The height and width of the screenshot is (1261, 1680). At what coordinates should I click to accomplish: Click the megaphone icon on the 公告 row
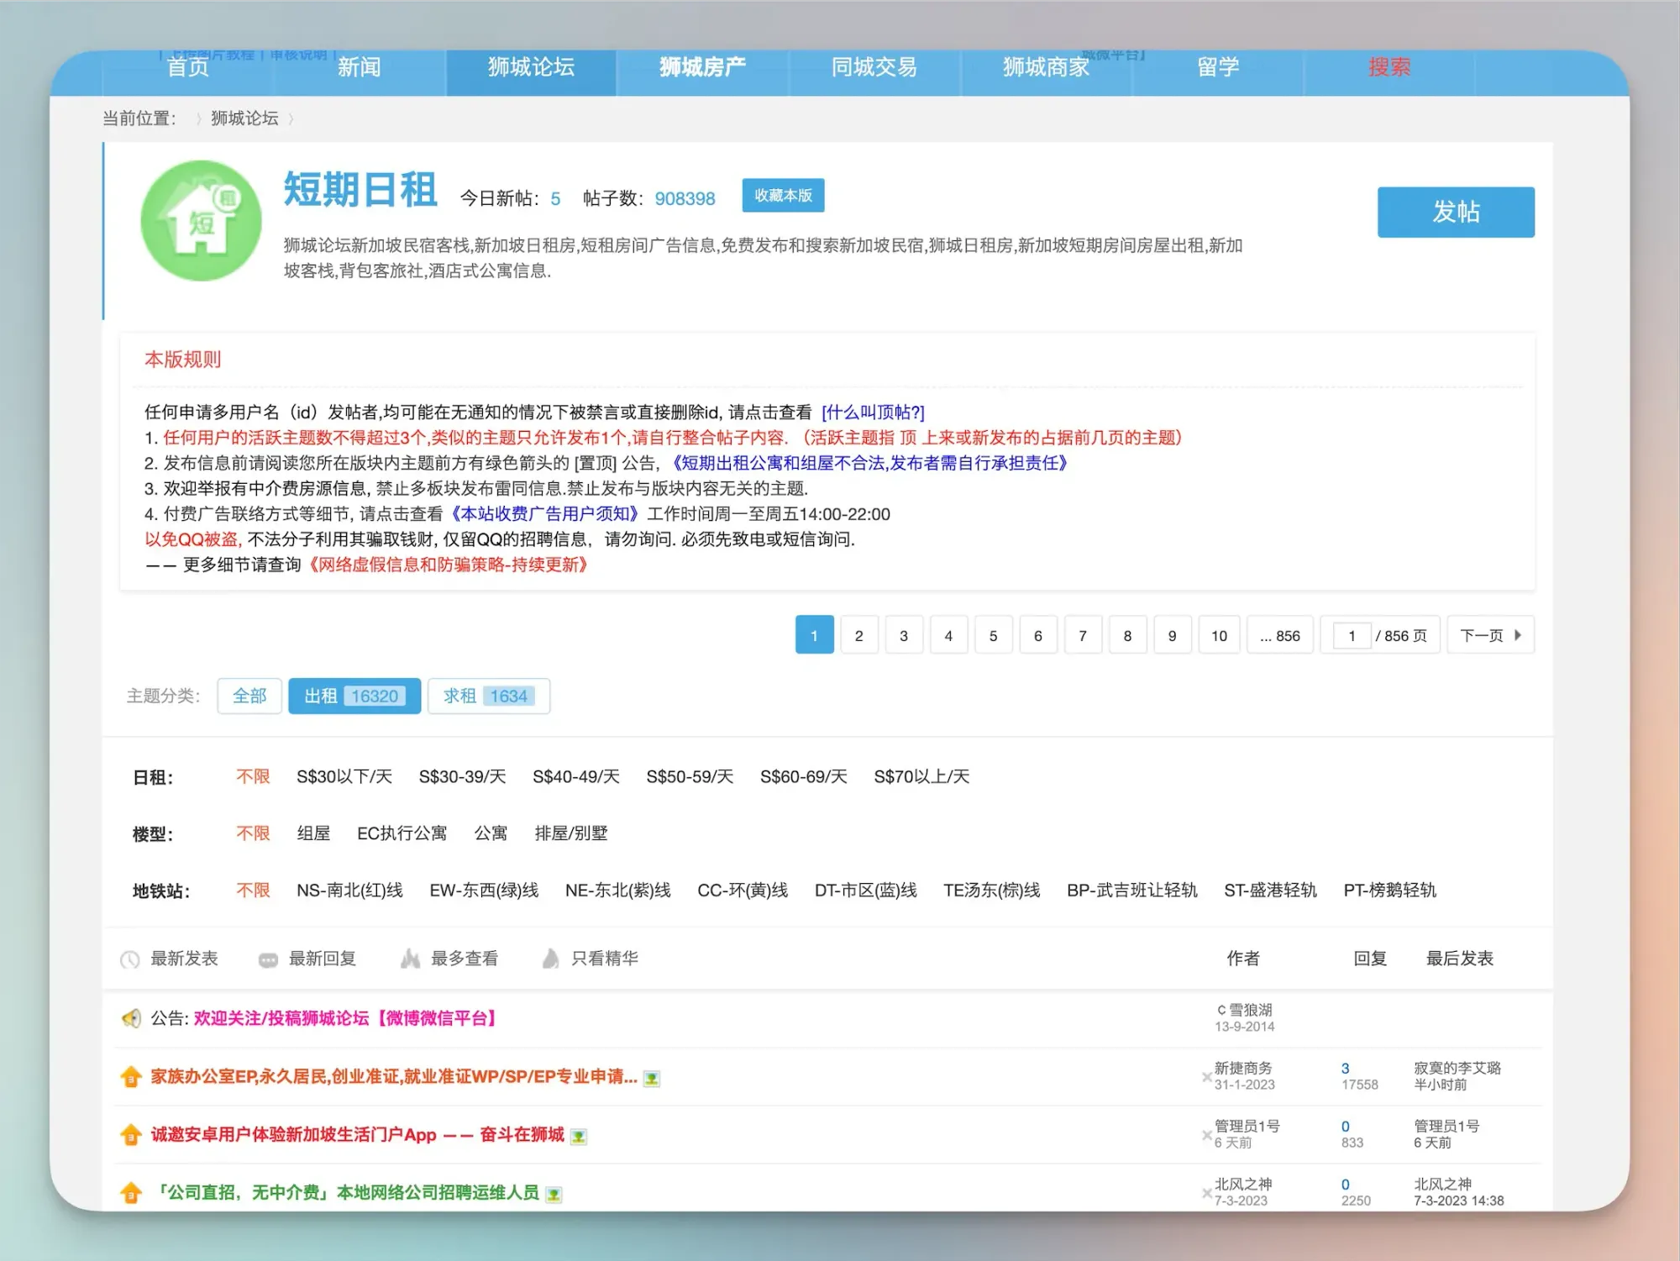pyautogui.click(x=131, y=1019)
